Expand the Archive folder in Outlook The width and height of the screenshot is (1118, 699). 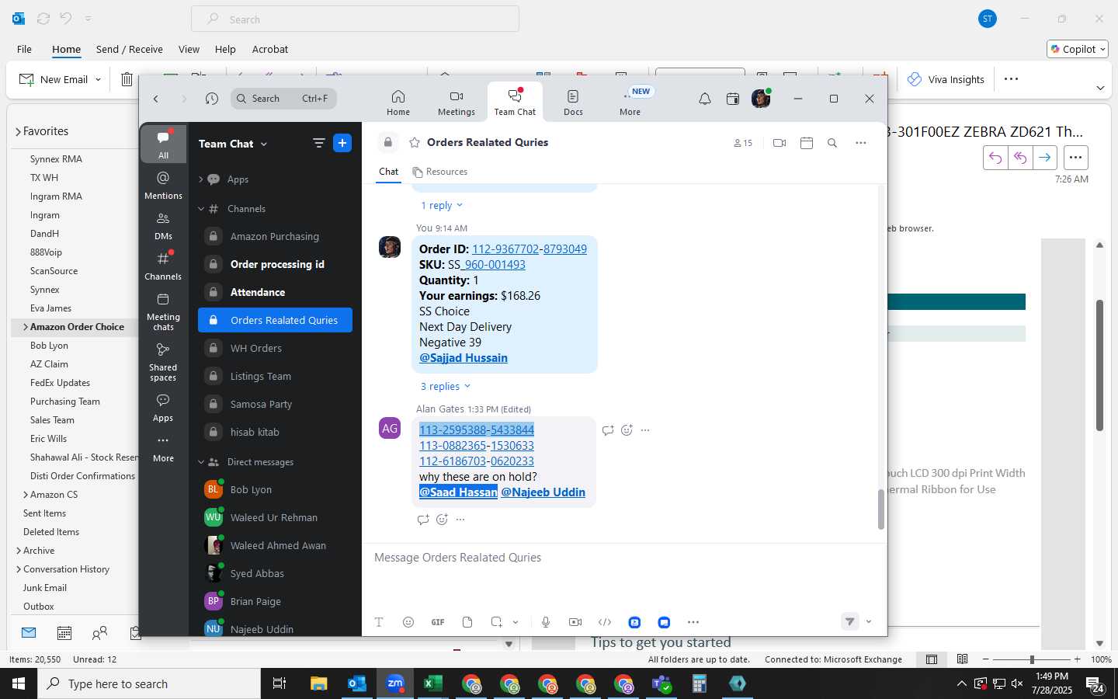click(x=18, y=551)
